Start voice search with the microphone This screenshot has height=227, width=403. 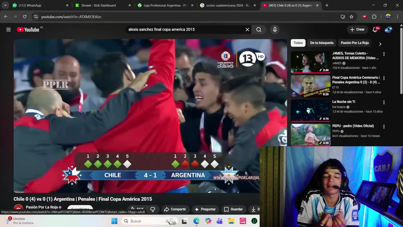[275, 29]
